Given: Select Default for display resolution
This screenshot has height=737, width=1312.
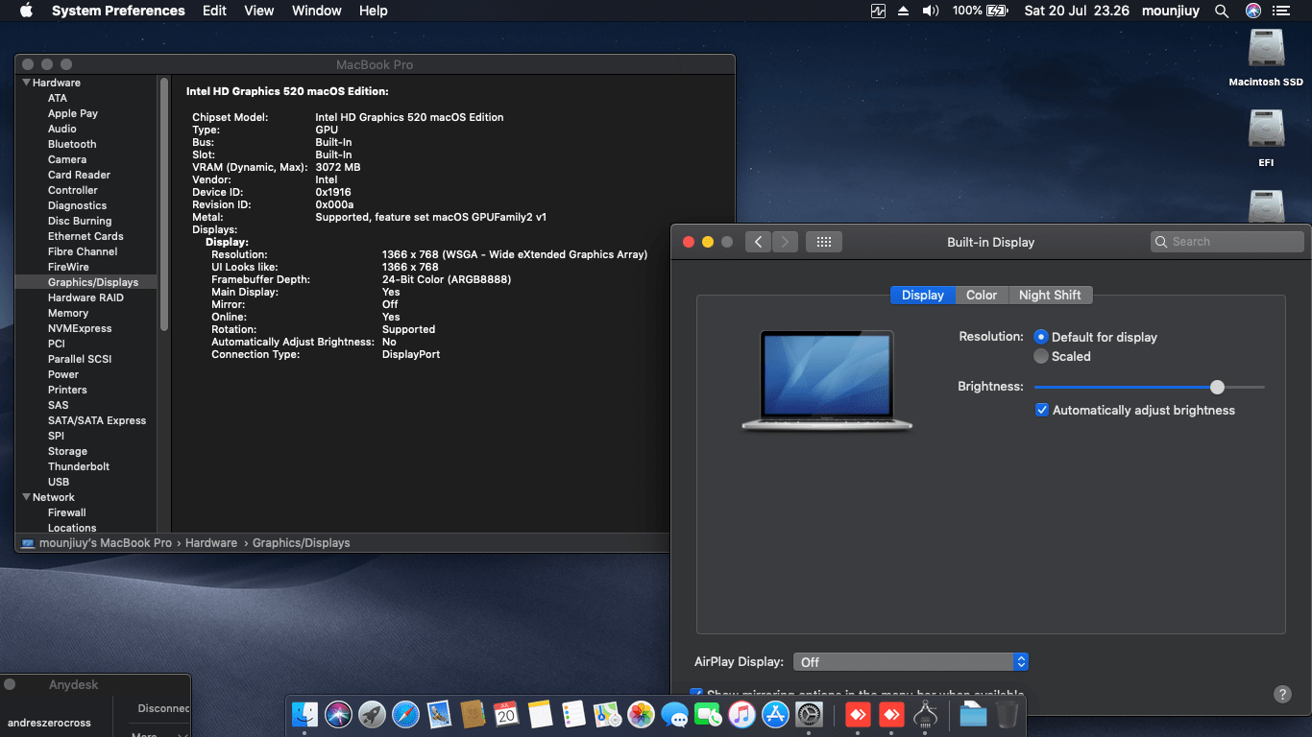Looking at the screenshot, I should click(1041, 337).
